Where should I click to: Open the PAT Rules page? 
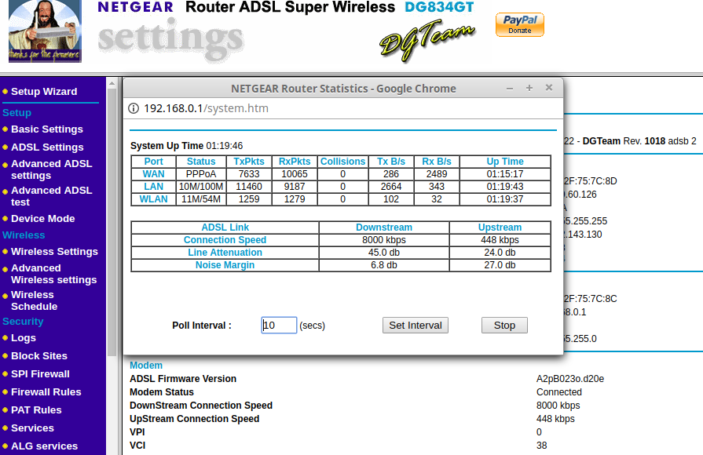point(36,410)
